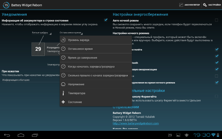Select Уровень заряда from the dropdown list
The image size is (222, 139).
click(96, 40)
